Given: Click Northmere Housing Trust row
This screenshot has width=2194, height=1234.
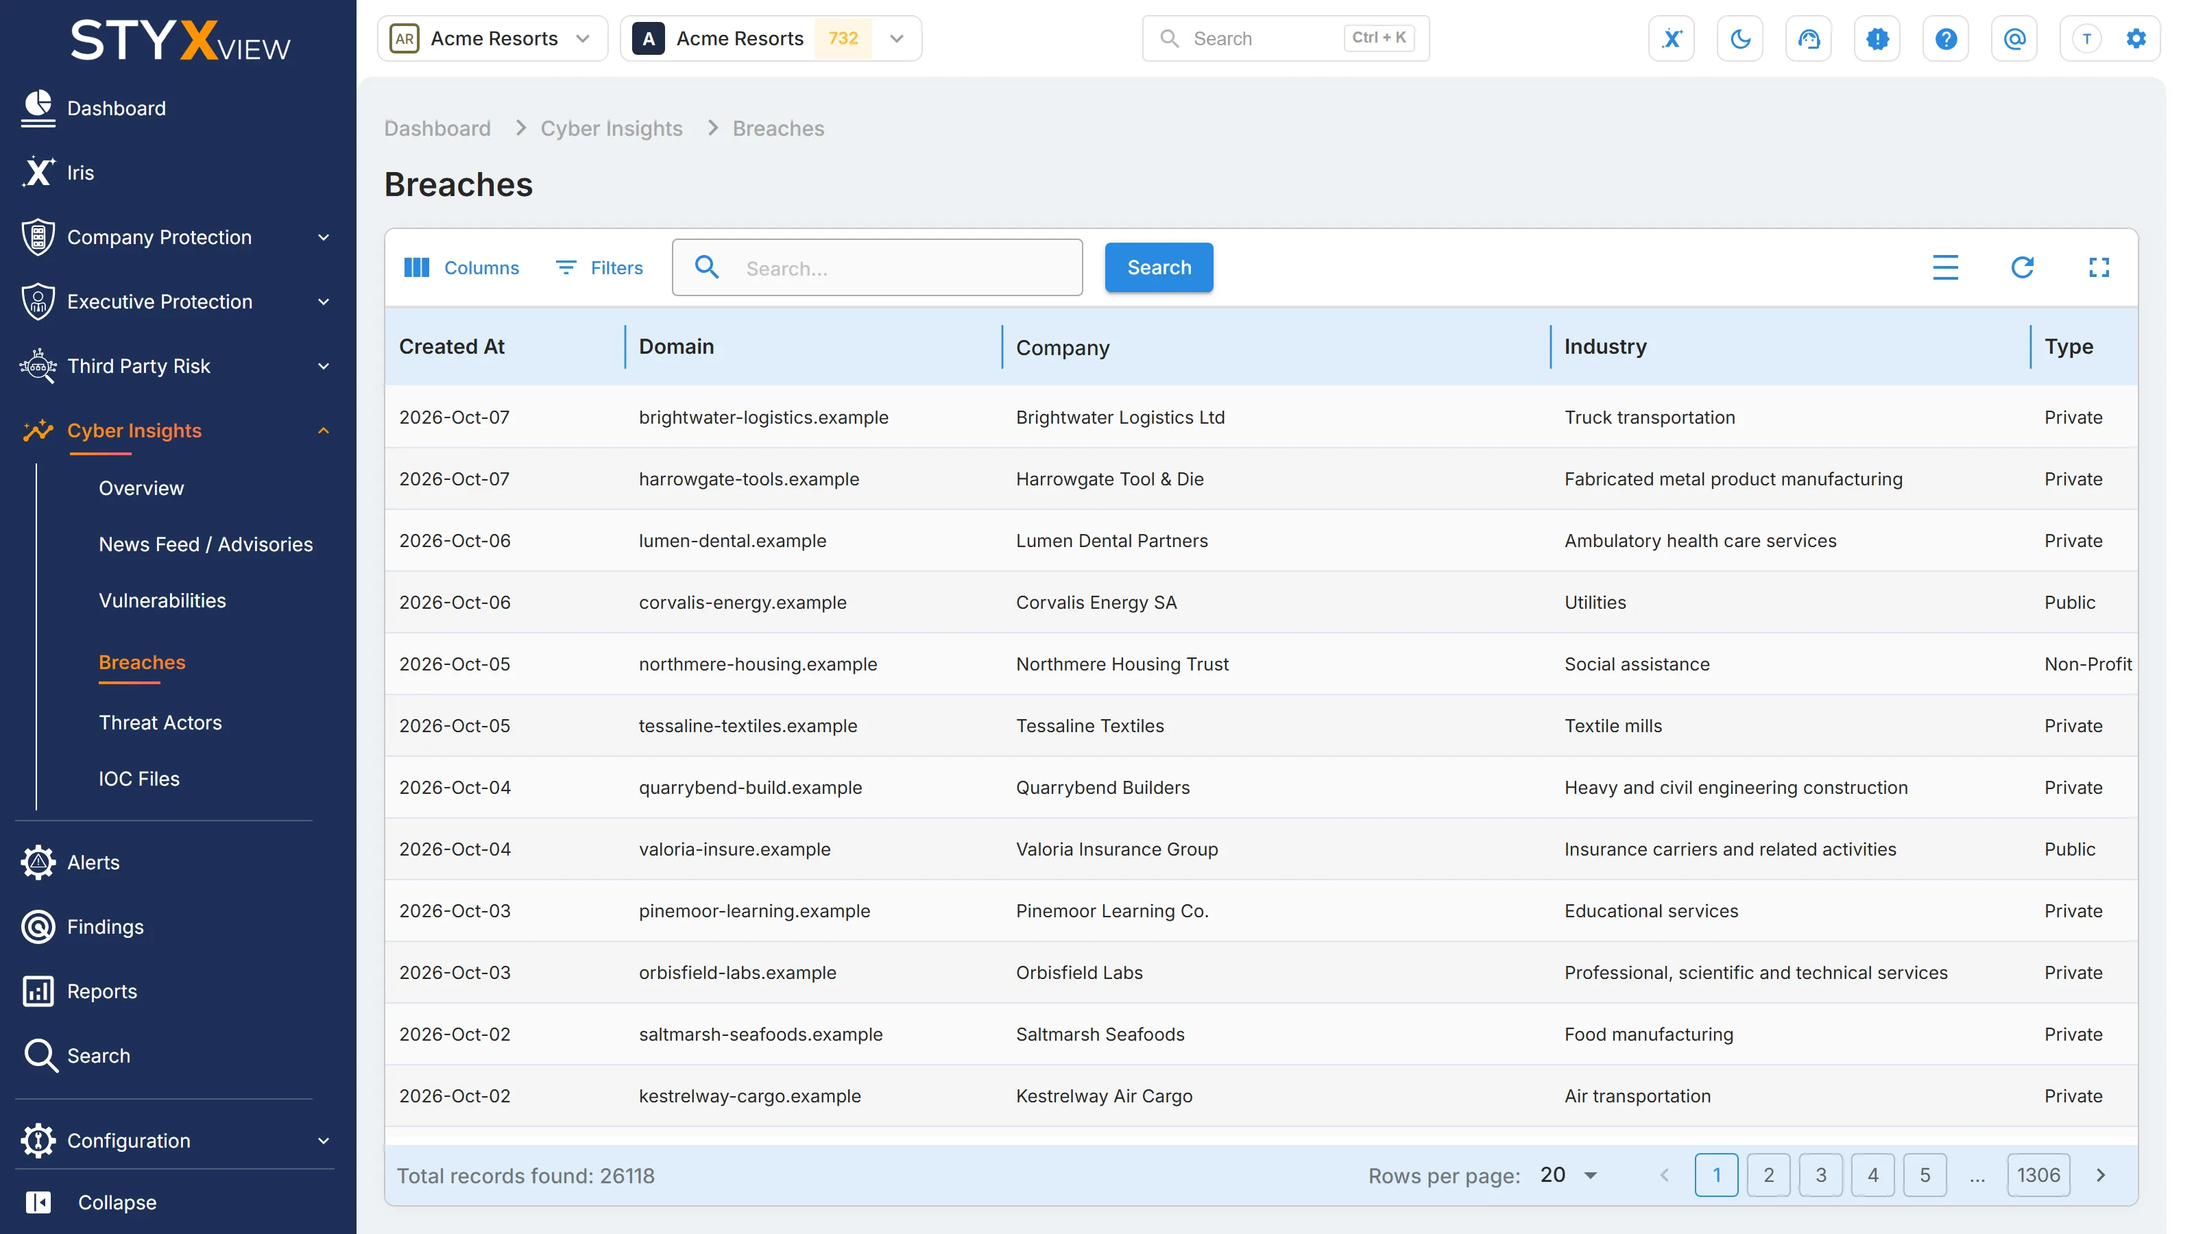Looking at the screenshot, I should 1261,664.
